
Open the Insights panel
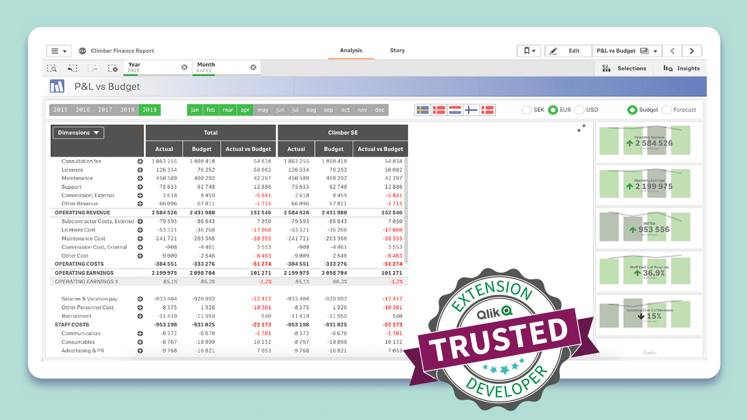[x=681, y=68]
